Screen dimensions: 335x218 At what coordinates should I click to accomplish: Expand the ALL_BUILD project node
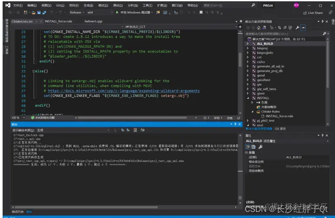point(248,44)
